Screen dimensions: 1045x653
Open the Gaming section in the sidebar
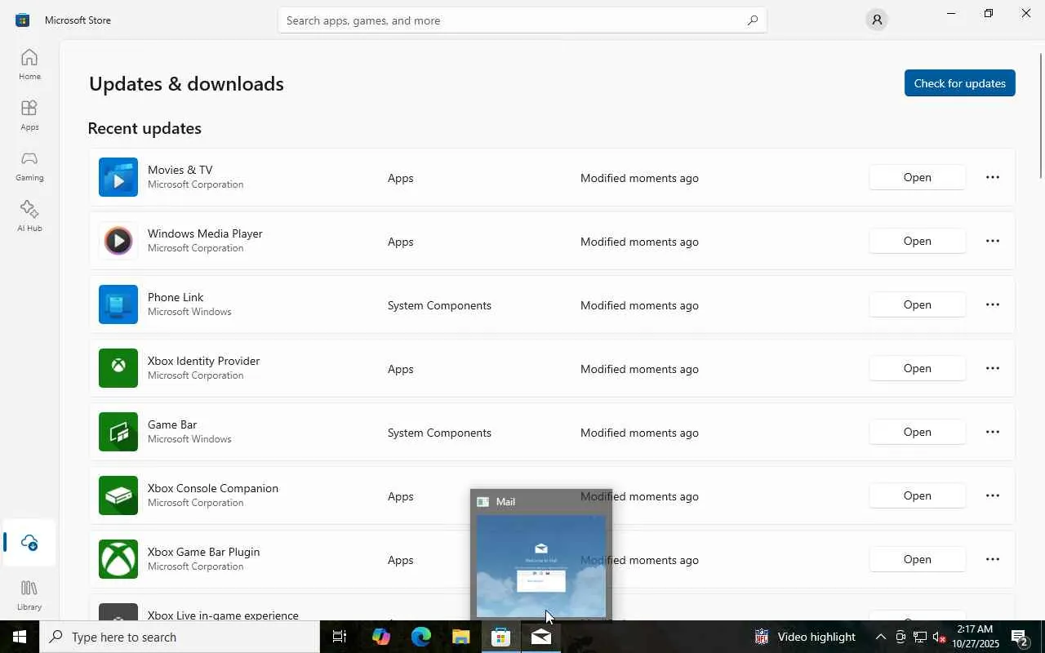point(29,166)
